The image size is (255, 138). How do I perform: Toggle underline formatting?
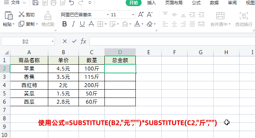82,24
